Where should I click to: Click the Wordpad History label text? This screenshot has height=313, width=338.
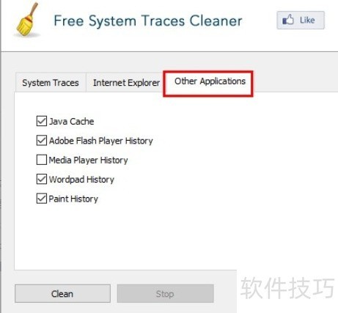81,180
